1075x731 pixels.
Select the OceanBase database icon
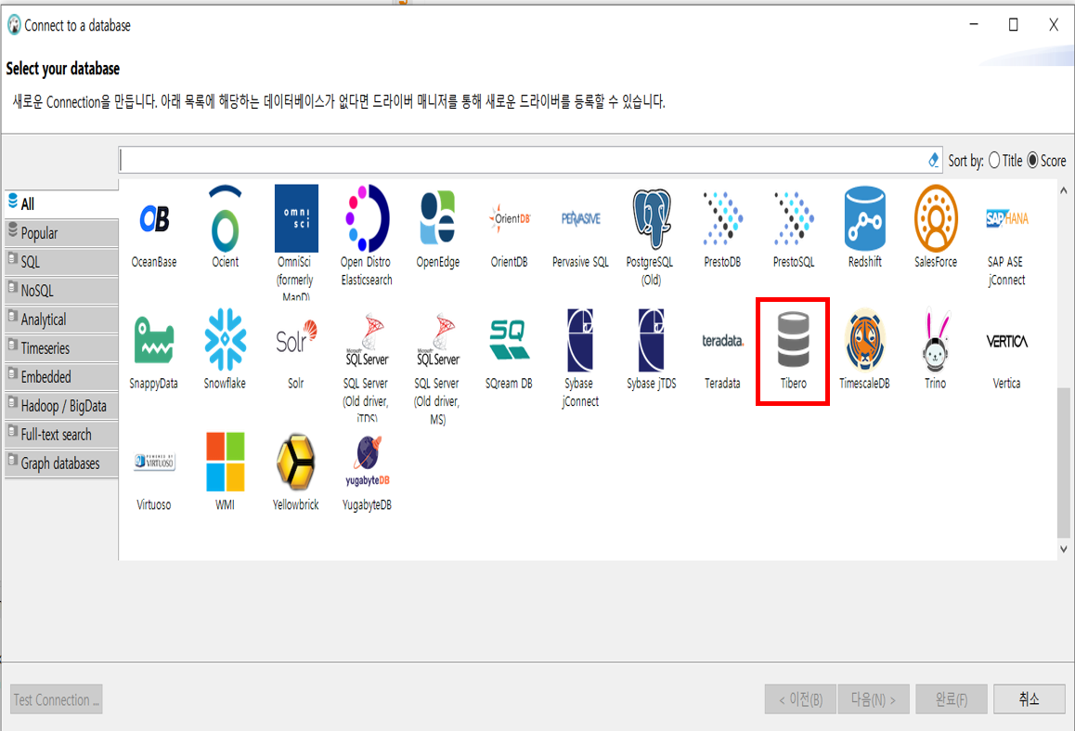[154, 219]
